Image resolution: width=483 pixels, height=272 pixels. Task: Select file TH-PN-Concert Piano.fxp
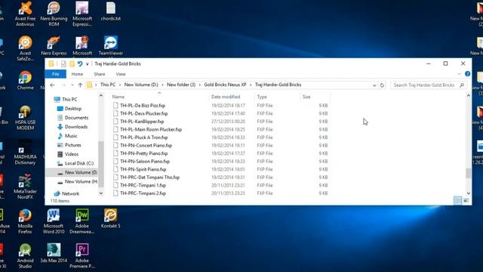(146, 146)
